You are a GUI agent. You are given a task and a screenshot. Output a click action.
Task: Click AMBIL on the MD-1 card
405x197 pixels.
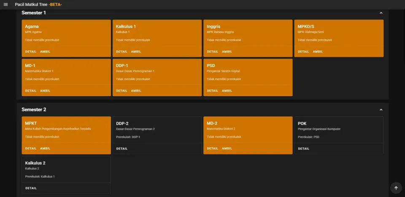pos(45,91)
